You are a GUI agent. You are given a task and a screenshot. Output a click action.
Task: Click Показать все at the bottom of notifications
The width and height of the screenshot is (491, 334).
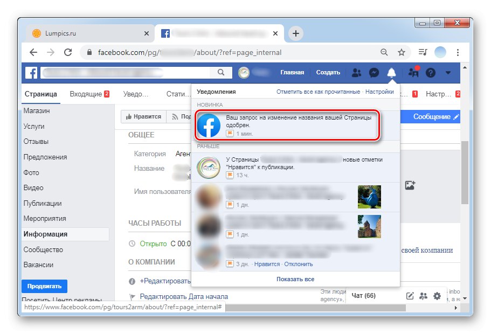pyautogui.click(x=295, y=279)
